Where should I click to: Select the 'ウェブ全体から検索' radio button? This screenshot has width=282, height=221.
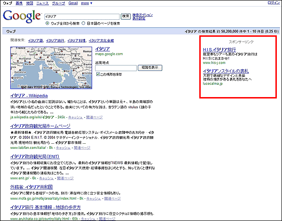coord(47,23)
